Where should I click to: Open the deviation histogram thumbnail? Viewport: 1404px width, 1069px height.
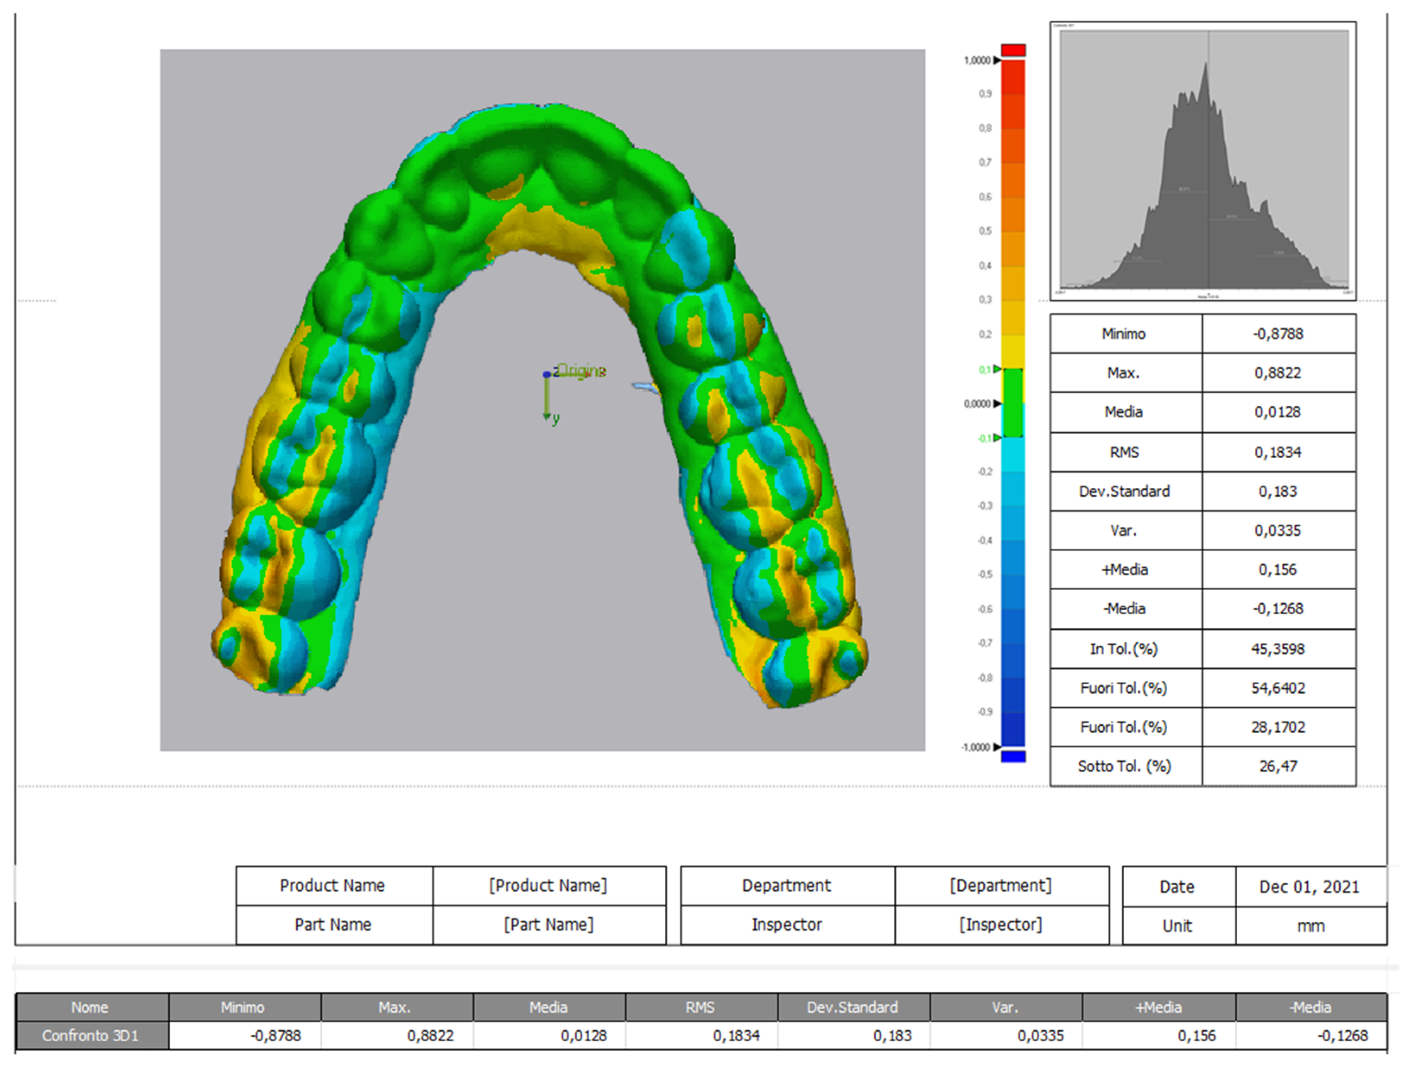[1203, 160]
